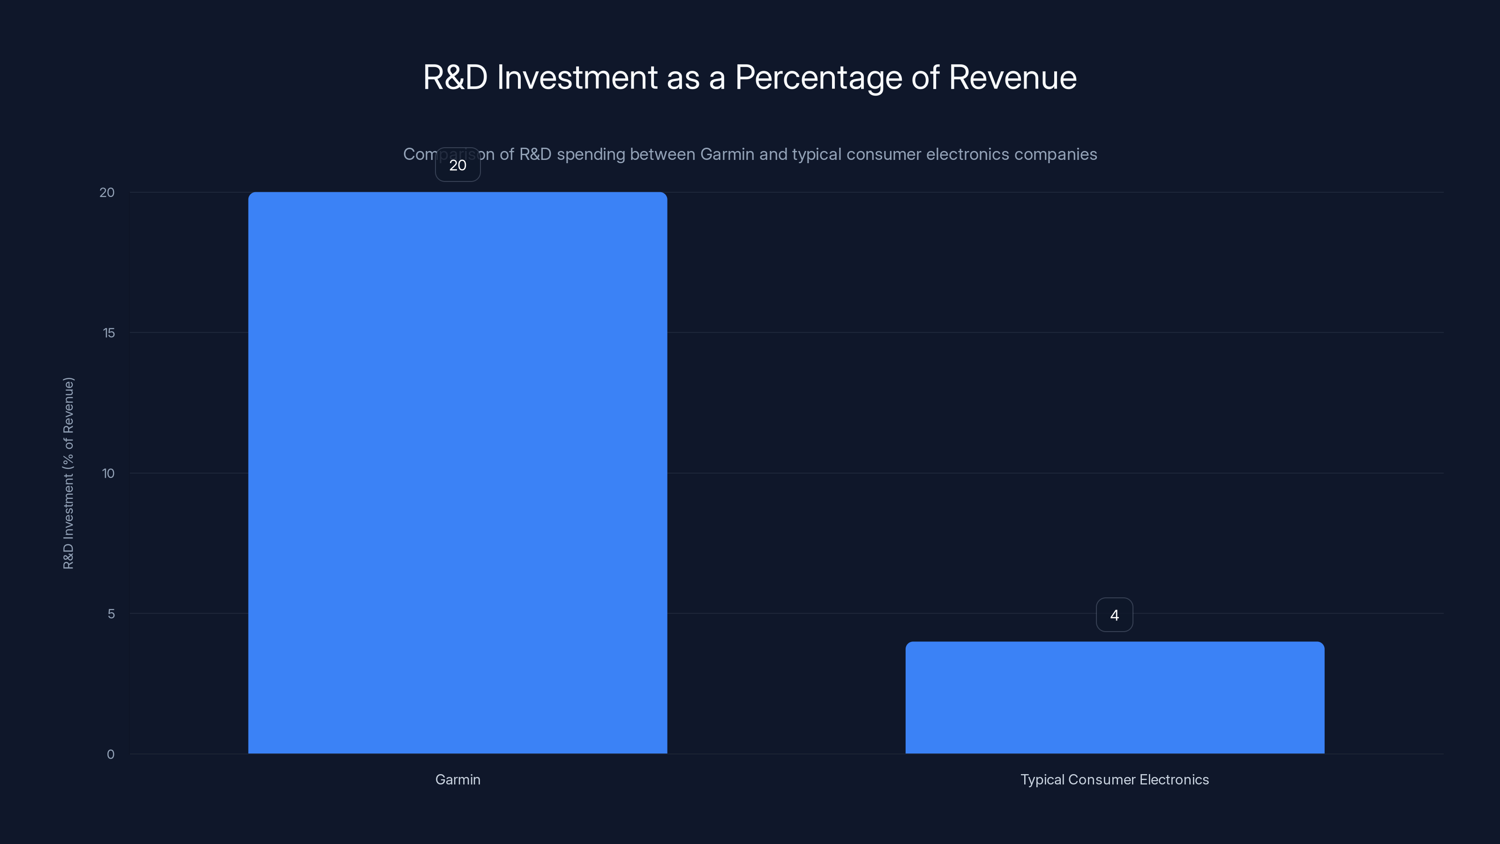Select the Garmin axis label

click(457, 779)
